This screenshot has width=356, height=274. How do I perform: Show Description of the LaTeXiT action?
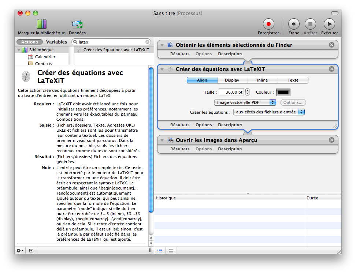coord(230,125)
